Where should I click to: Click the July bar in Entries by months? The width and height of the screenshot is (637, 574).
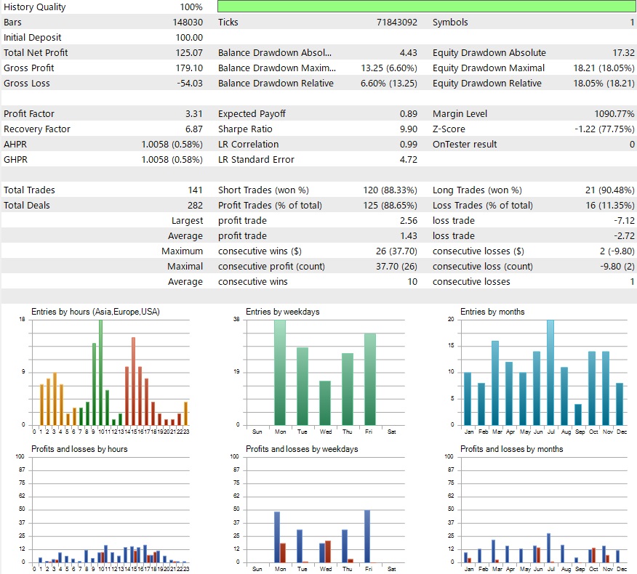coord(550,372)
